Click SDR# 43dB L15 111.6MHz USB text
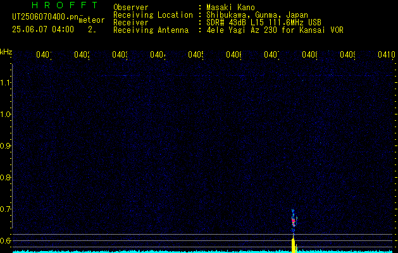Image resolution: width=398 pixels, height=253 pixels. (264, 23)
